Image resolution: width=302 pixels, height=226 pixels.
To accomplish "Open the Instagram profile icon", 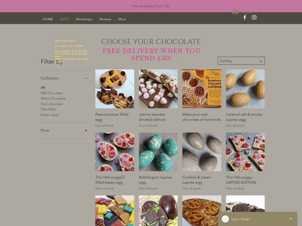I will (254, 17).
